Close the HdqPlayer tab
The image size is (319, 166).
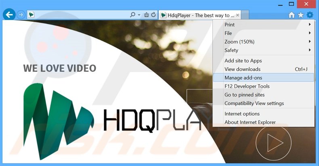pyautogui.click(x=237, y=15)
